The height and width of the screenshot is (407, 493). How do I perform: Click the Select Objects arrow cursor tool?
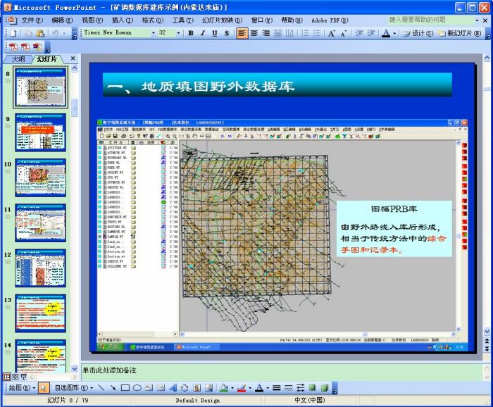[43, 387]
